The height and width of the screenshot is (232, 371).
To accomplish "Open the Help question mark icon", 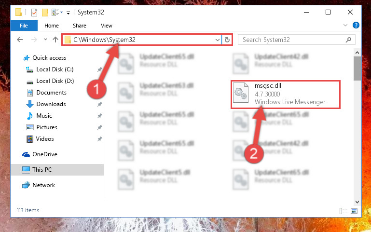I will point(356,25).
